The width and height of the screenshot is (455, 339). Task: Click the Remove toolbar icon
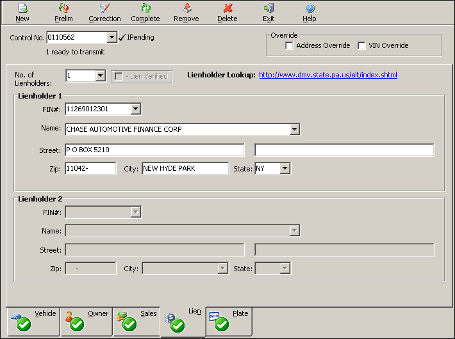point(186,8)
